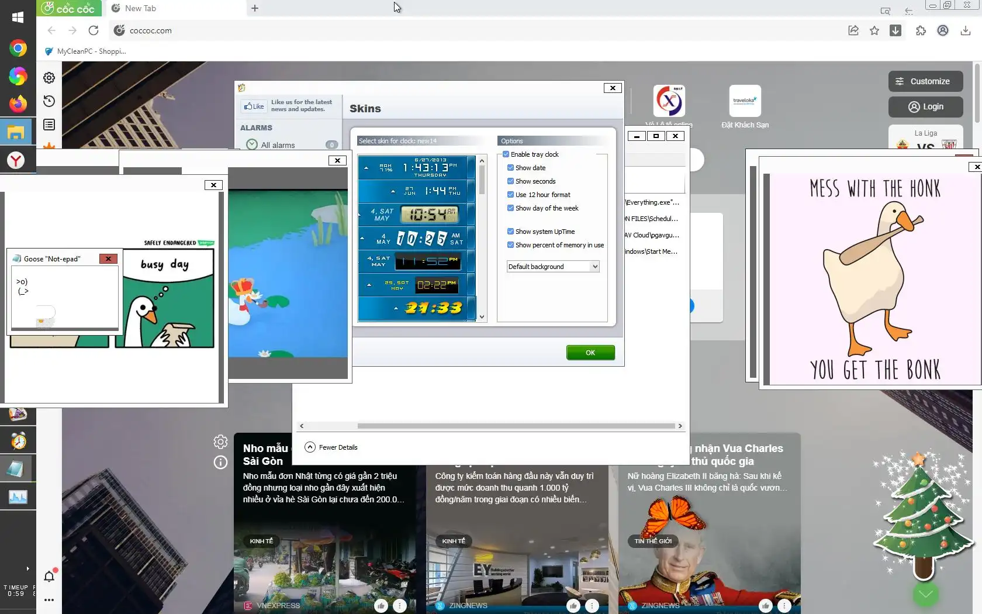Viewport: 982px width, 614px height.
Task: Select the green LCD 10:54 clock skin
Action: 417,215
